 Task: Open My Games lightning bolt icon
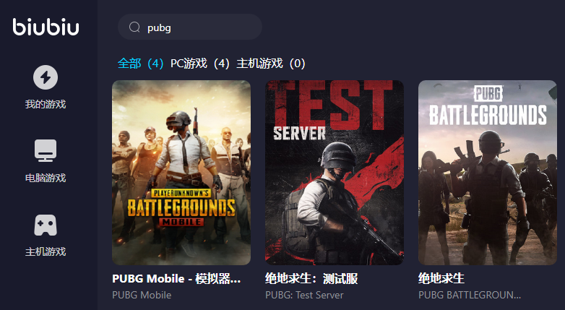coord(46,77)
